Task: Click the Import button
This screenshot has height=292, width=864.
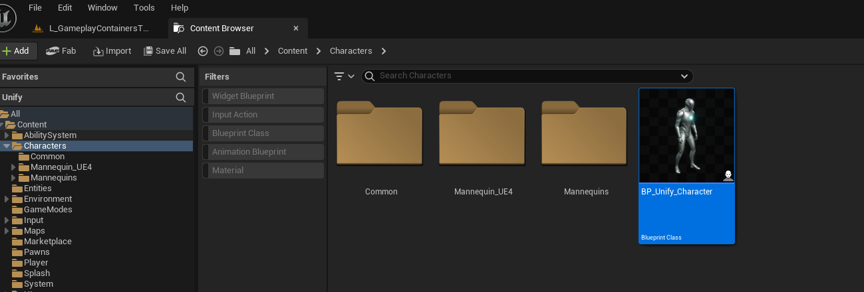Action: click(112, 51)
